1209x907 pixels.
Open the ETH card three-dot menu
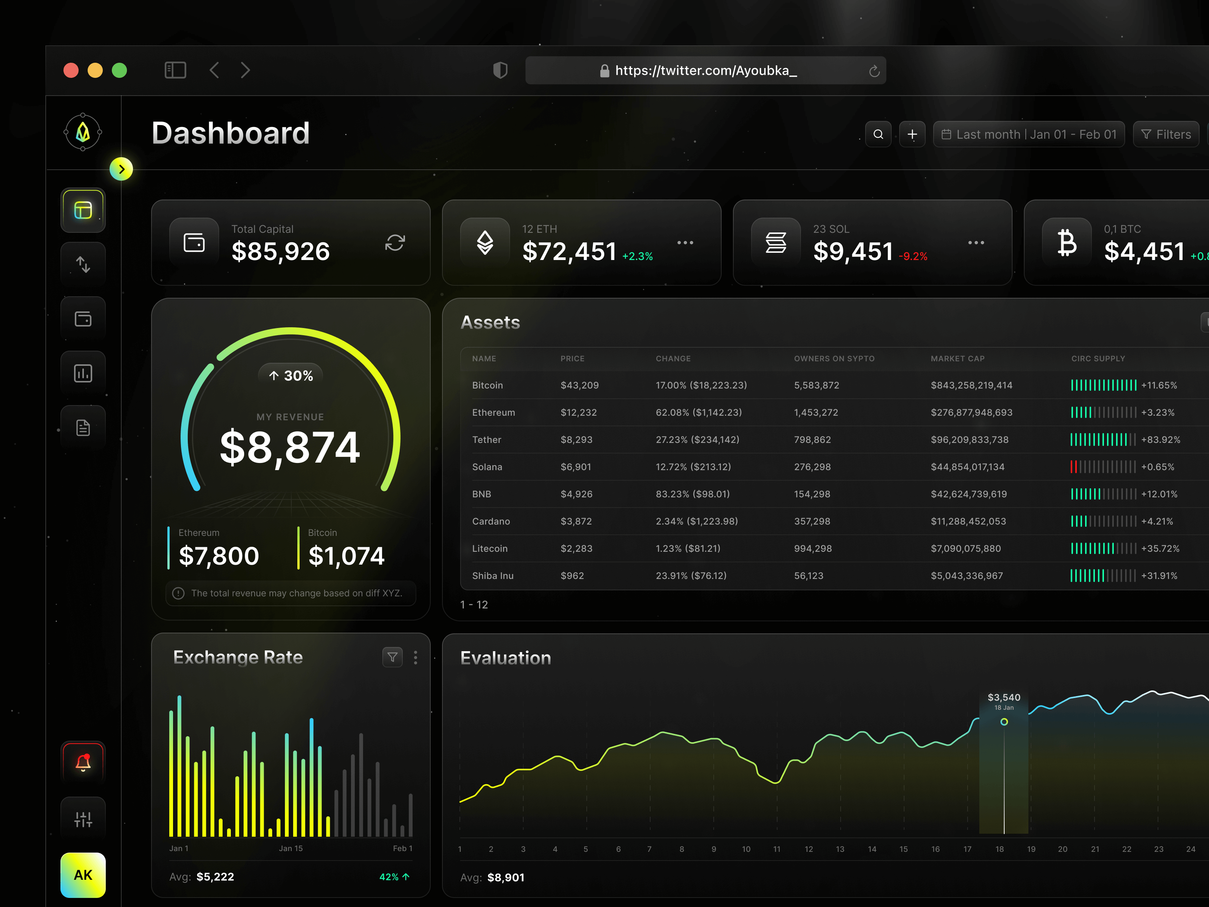685,243
